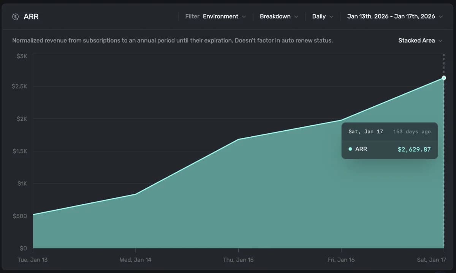Click the Sat, Jan 17 data point
456x273 pixels.
coord(444,78)
